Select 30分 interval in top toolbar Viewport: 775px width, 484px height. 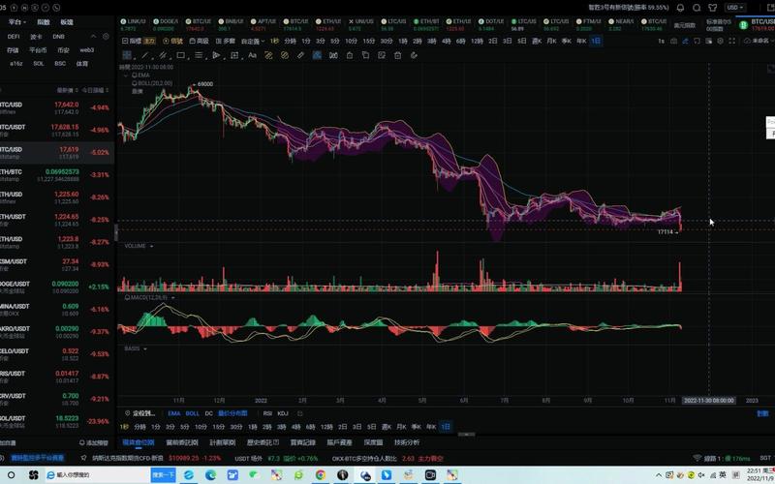pyautogui.click(x=386, y=41)
